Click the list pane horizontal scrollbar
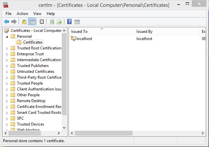The width and height of the screenshot is (209, 147). click(x=104, y=133)
